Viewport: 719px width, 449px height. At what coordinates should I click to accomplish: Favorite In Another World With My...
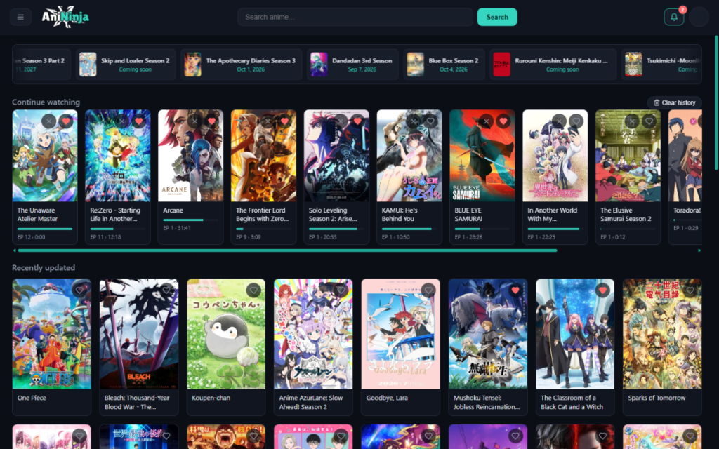pyautogui.click(x=576, y=121)
